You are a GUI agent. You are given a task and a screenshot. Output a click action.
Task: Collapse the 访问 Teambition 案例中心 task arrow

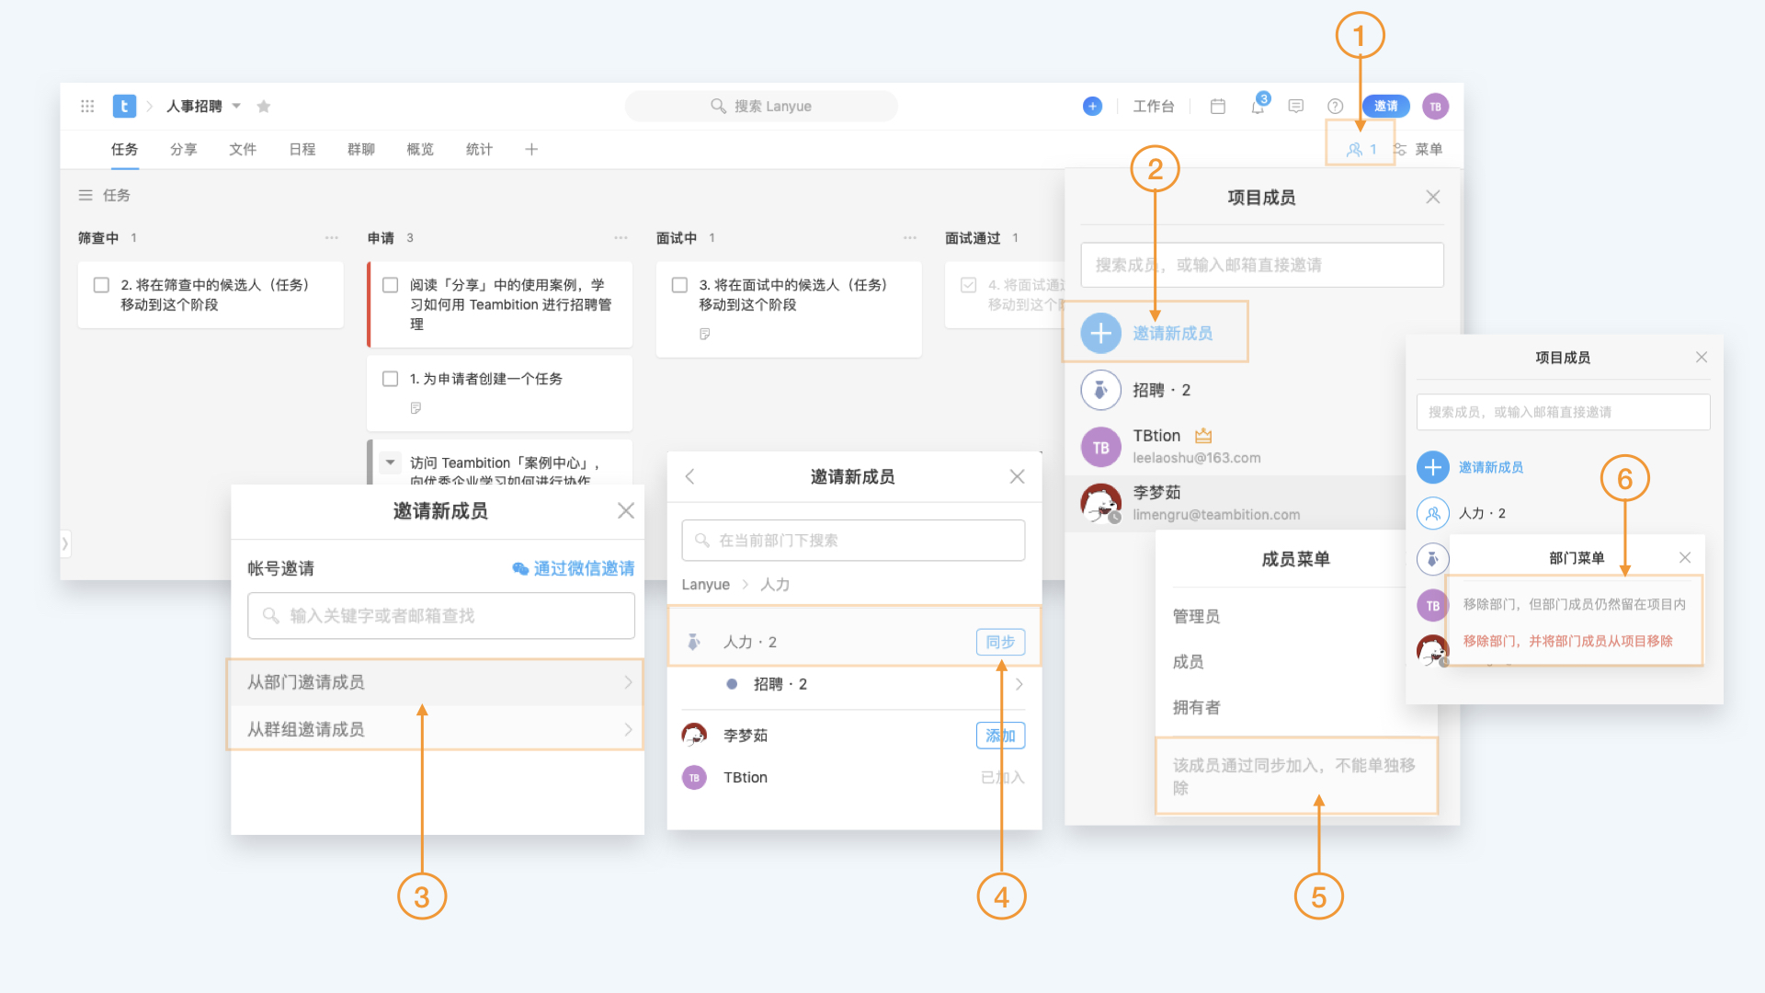click(391, 462)
